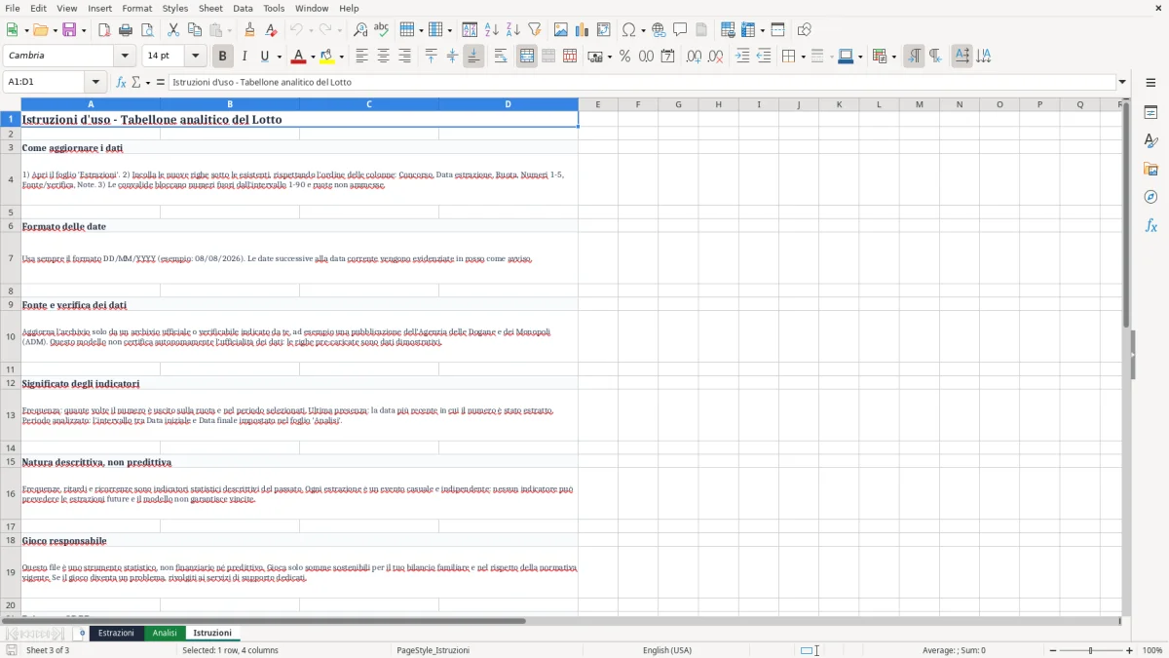This screenshot has width=1169, height=658.
Task: Click the Spelling check icon
Action: (x=381, y=30)
